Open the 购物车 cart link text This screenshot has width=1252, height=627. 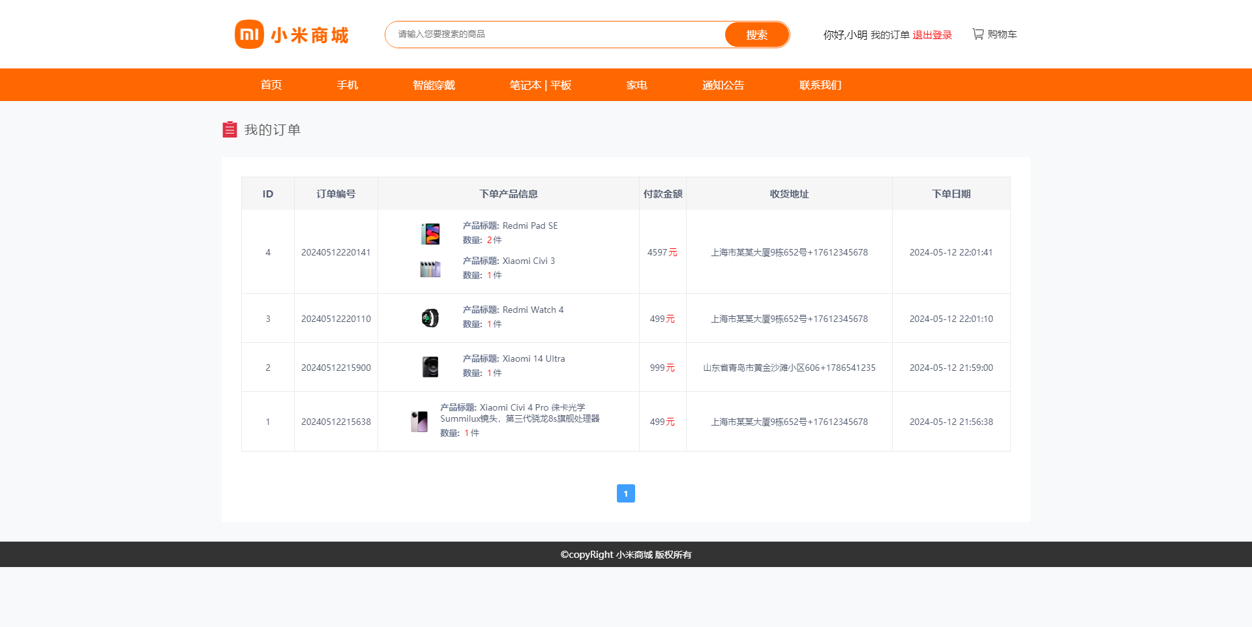[x=1002, y=35]
